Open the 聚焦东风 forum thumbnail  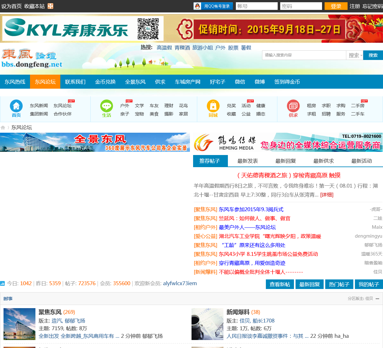point(19,324)
